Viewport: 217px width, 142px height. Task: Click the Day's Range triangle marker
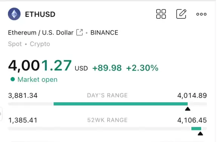click(188, 109)
